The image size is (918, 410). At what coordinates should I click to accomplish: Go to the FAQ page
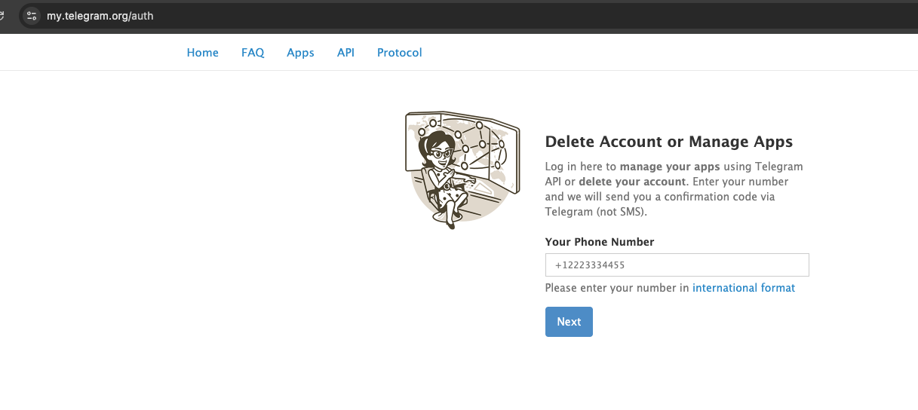[253, 53]
